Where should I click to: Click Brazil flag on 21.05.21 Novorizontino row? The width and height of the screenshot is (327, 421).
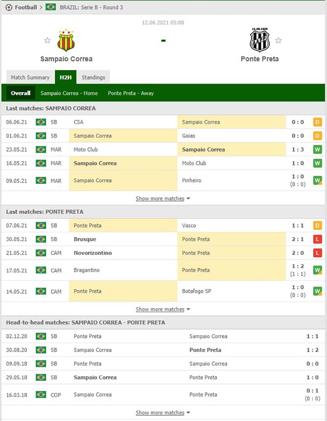[41, 253]
